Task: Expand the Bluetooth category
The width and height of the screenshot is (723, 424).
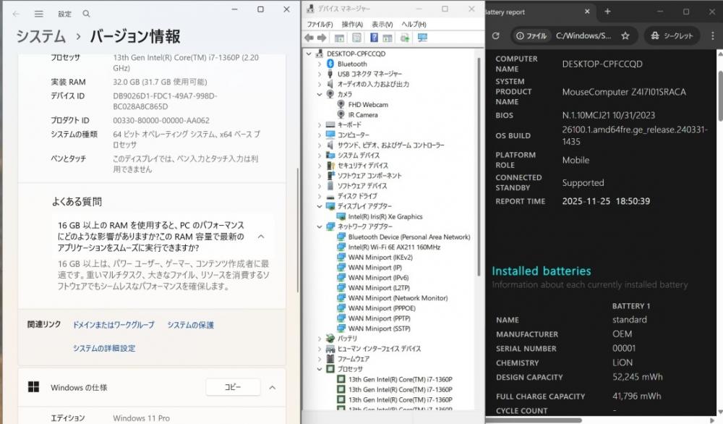Action: click(320, 64)
